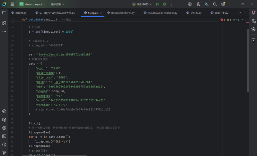Run the 抖音-2025 configuration
Viewport: 257px width, 156px height.
pos(157,4)
